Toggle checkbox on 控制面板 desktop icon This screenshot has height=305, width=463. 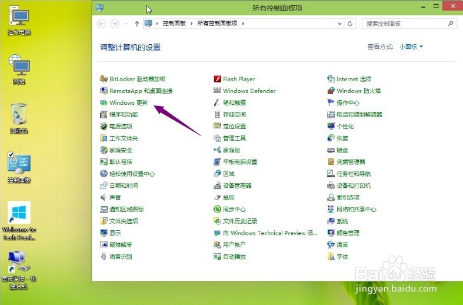11,155
